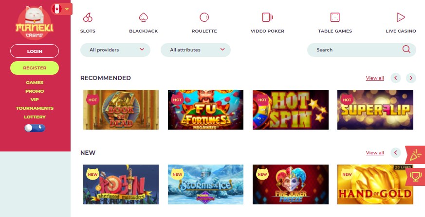Open the Canada flag language selector
The image size is (425, 217).
point(61,9)
